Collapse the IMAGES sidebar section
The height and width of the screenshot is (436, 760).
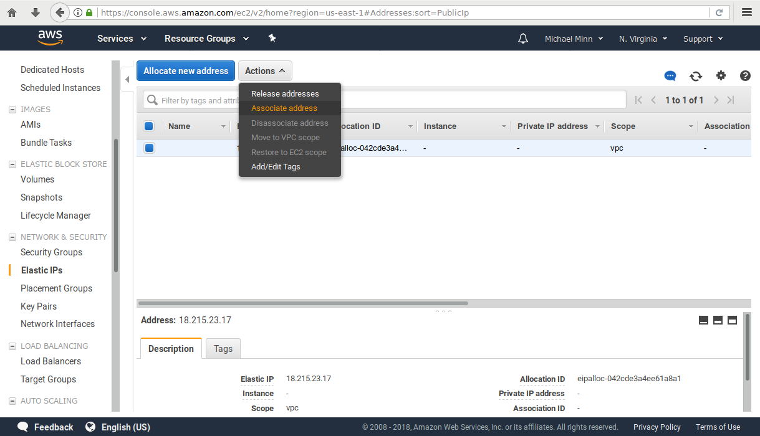coord(12,110)
